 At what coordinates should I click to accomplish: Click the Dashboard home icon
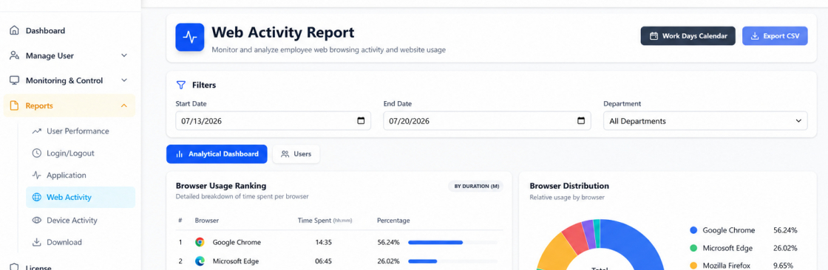pos(14,30)
